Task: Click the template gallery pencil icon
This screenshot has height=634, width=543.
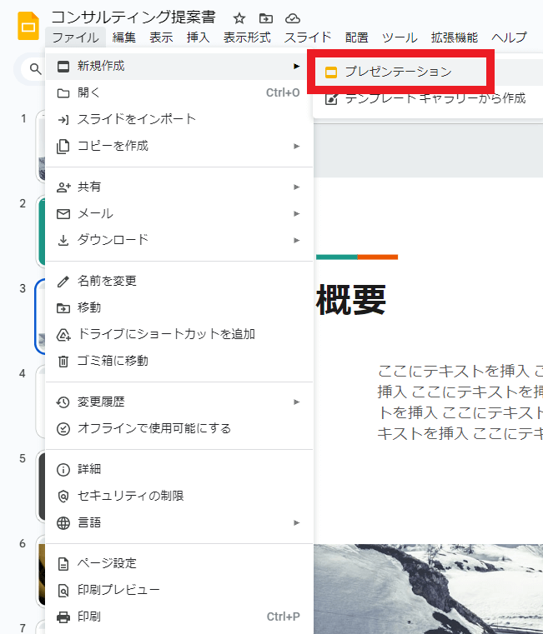Action: coord(331,99)
